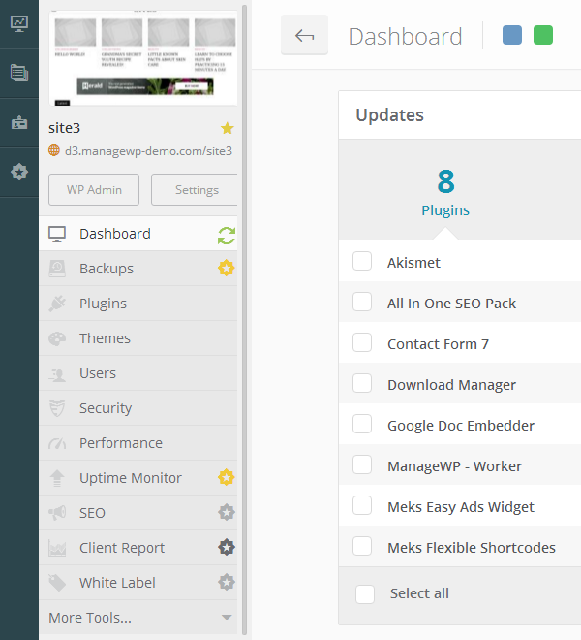Select the 8 Plugins updates tab
This screenshot has width=581, height=640.
point(445,193)
